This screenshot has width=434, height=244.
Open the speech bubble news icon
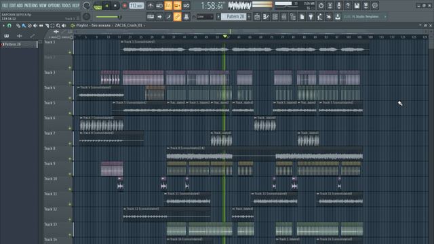click(x=375, y=5)
